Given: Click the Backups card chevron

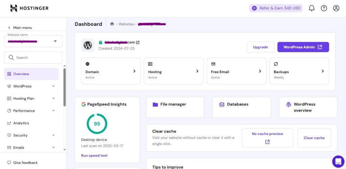Looking at the screenshot, I should click(x=323, y=71).
